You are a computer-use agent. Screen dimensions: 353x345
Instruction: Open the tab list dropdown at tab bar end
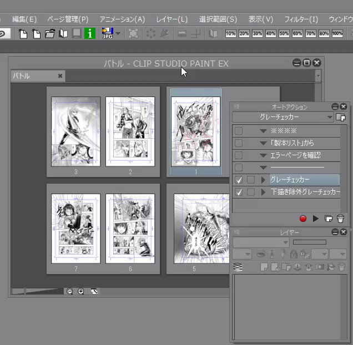[318, 75]
